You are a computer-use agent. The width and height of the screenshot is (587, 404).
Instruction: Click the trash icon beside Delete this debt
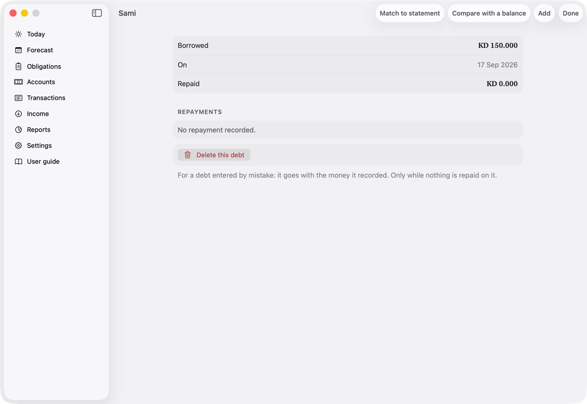click(x=188, y=155)
